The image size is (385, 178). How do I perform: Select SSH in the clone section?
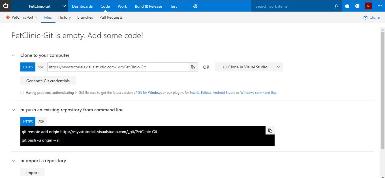(x=41, y=67)
